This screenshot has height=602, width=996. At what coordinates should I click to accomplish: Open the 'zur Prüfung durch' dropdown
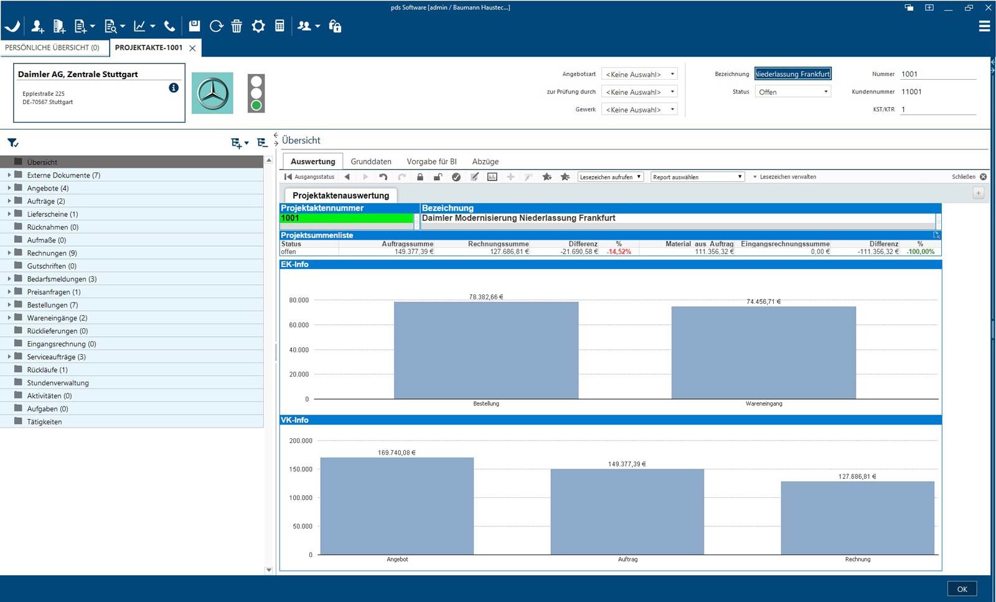coord(639,92)
